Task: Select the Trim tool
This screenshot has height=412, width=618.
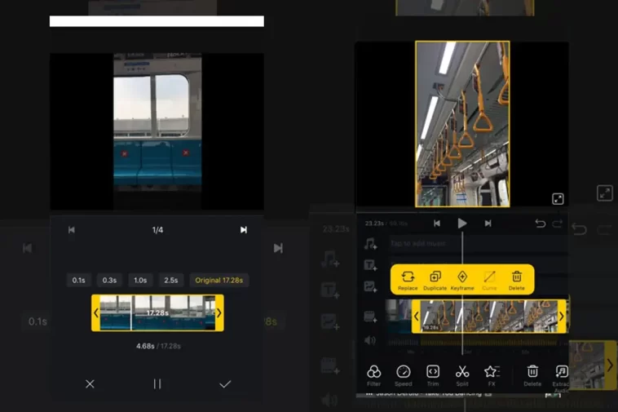Action: coord(433,376)
